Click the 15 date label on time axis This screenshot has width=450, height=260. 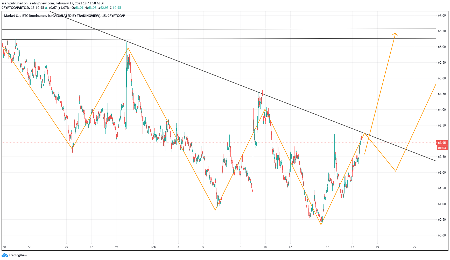point(328,247)
